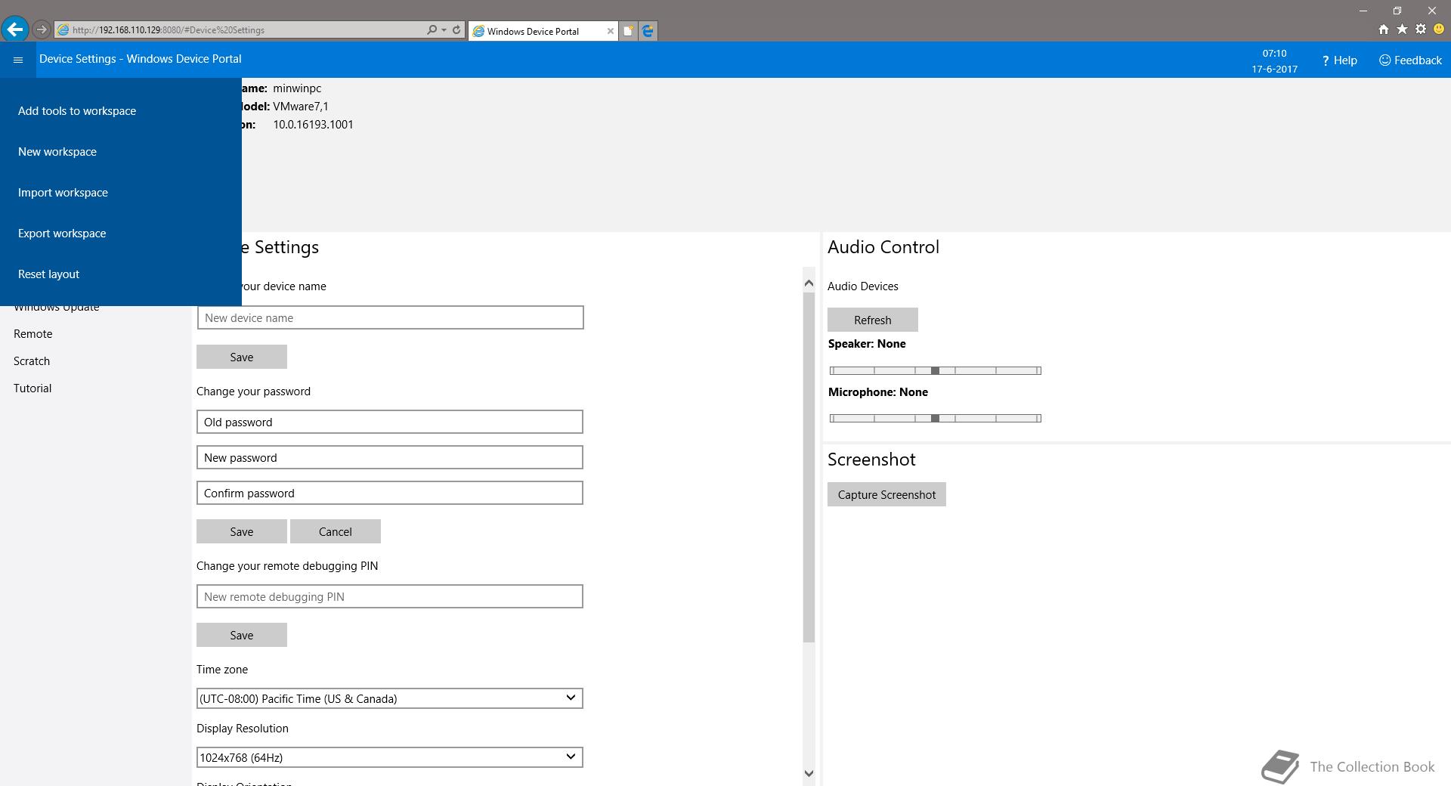Click the OS version 10.0.16193.1001 text
Image resolution: width=1451 pixels, height=786 pixels.
[x=313, y=125]
